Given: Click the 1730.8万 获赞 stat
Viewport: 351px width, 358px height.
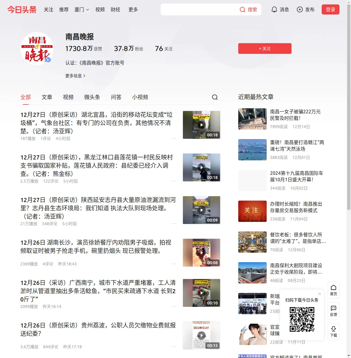Looking at the screenshot, I should pyautogui.click(x=84, y=49).
